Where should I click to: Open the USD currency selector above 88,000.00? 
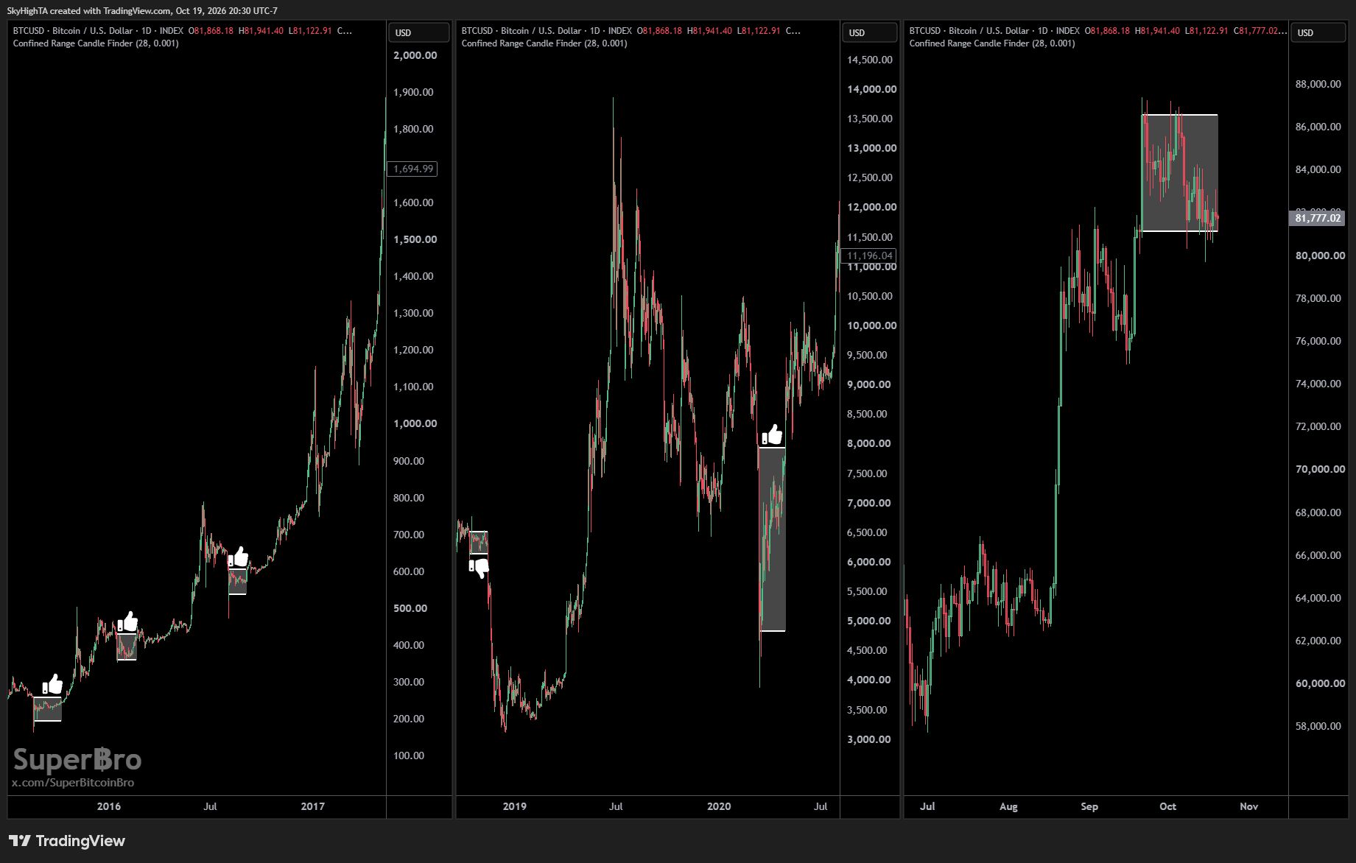point(1319,32)
